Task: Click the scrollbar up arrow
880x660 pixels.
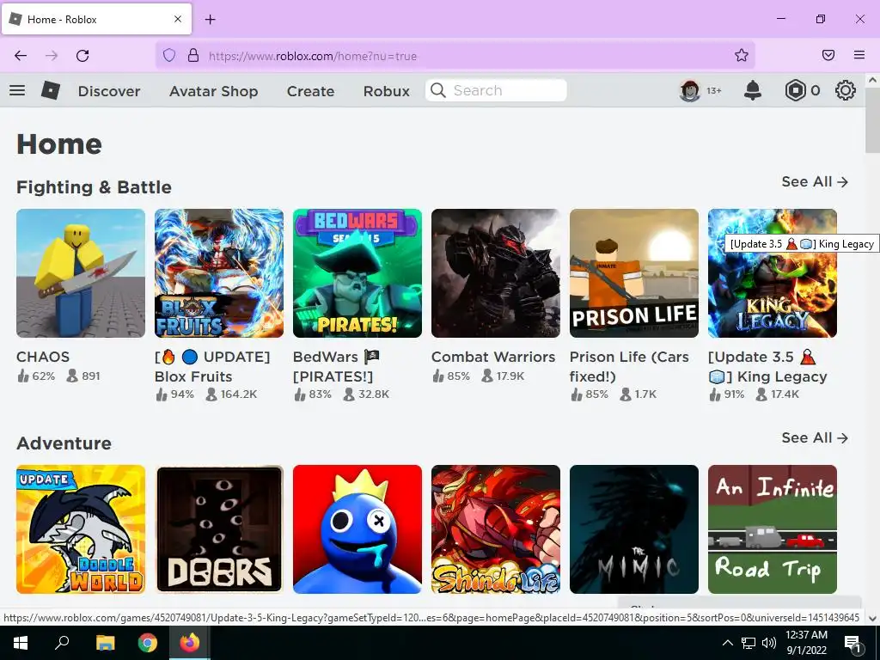Action: click(x=873, y=80)
